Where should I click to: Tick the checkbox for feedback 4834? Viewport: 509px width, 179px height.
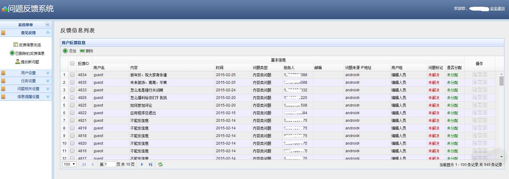click(x=72, y=75)
